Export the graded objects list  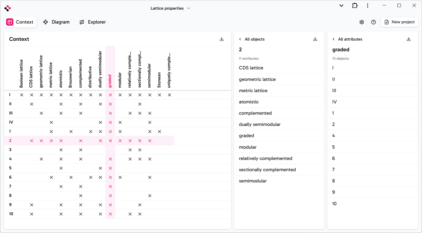409,39
